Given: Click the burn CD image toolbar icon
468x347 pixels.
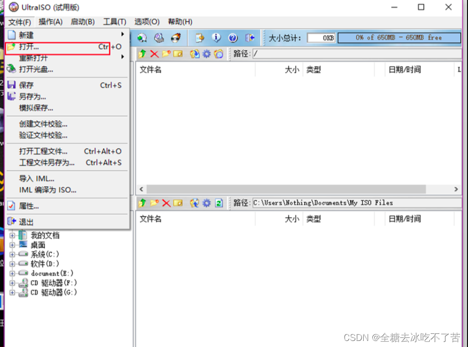Looking at the screenshot, I should tap(176, 38).
